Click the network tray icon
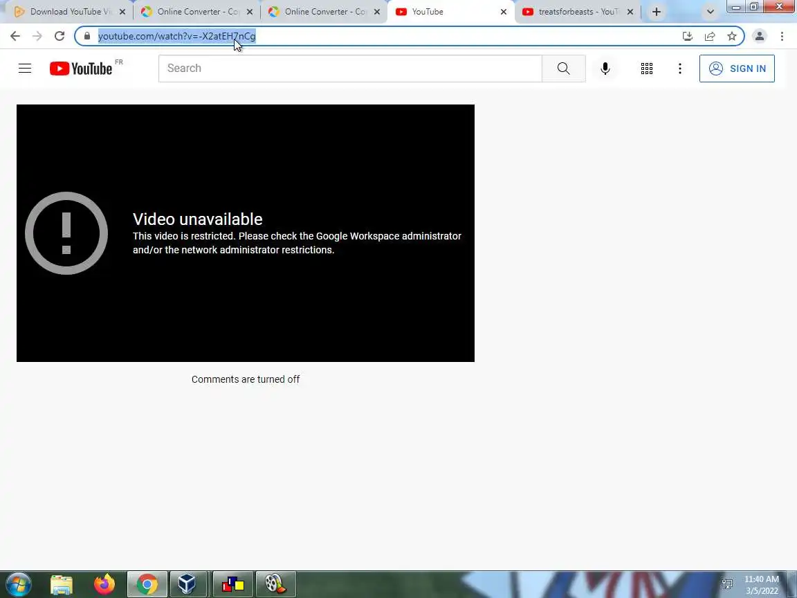This screenshot has width=797, height=598. (727, 583)
